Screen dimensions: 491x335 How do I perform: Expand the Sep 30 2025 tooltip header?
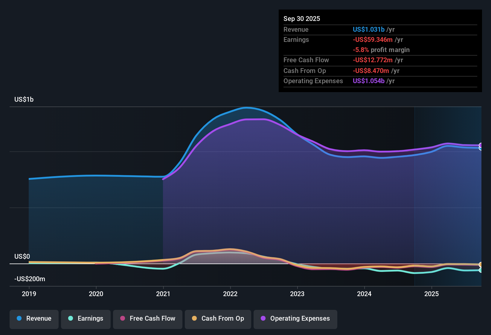[302, 19]
